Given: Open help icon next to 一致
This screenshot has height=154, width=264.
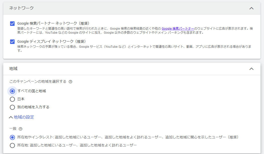Looking at the screenshot, I should (x=21, y=129).
